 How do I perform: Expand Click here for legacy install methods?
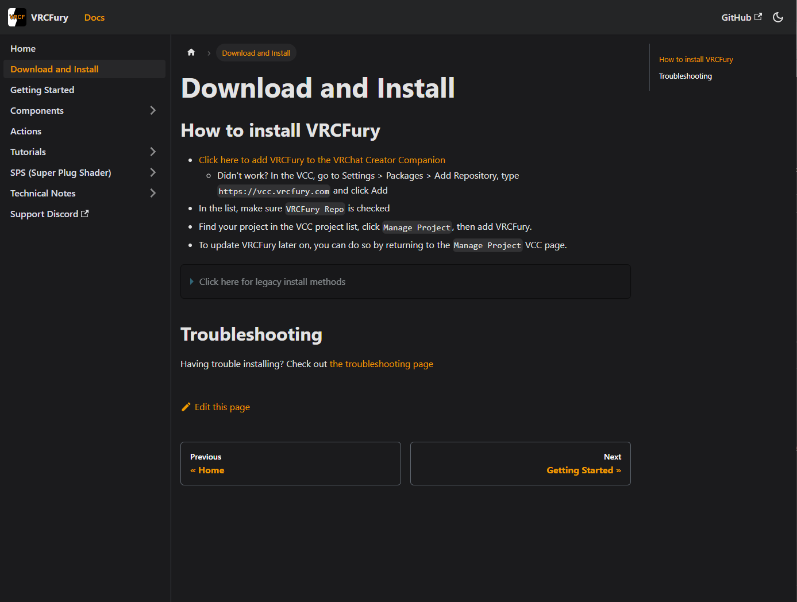[406, 281]
